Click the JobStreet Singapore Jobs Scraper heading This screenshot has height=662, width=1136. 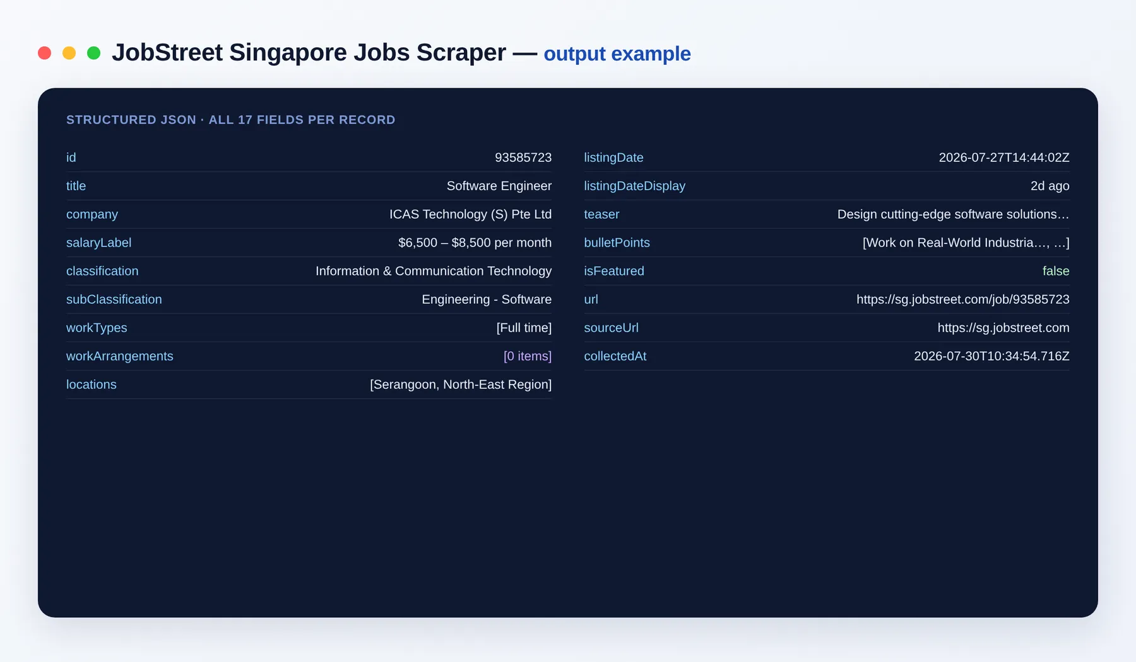click(309, 52)
